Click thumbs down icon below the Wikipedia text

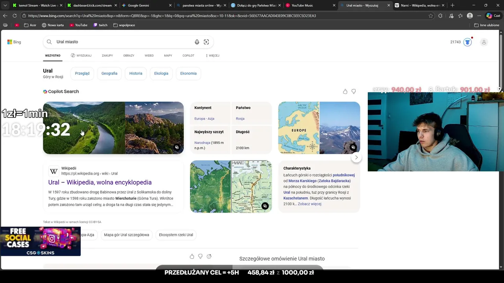[200, 256]
